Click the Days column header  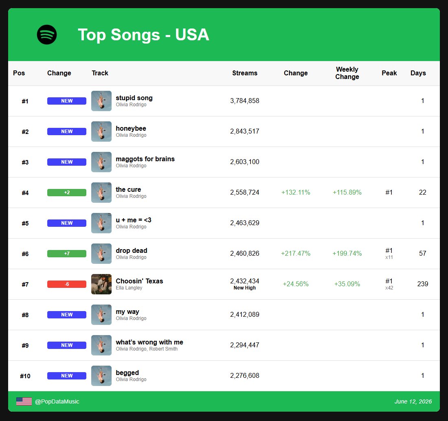pyautogui.click(x=418, y=73)
